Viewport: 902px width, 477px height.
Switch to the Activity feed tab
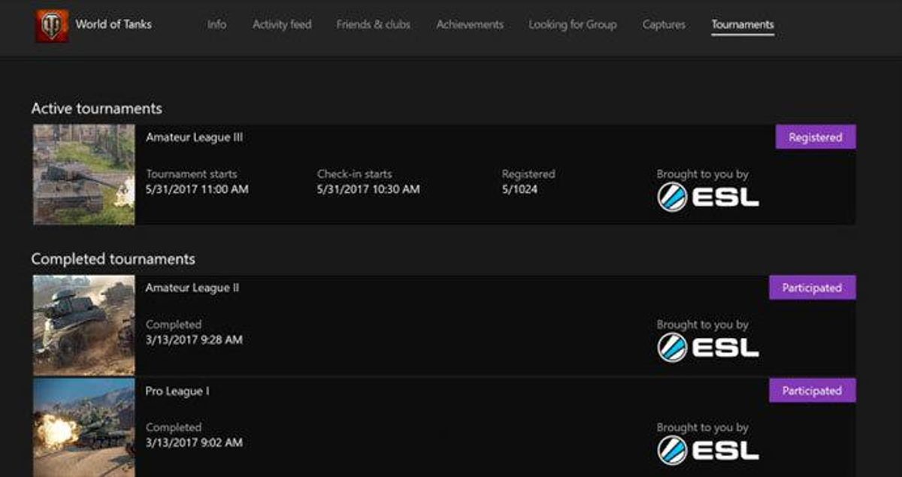click(282, 24)
